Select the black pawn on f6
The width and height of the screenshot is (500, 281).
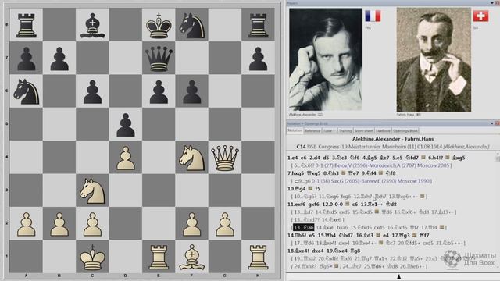tap(191, 92)
